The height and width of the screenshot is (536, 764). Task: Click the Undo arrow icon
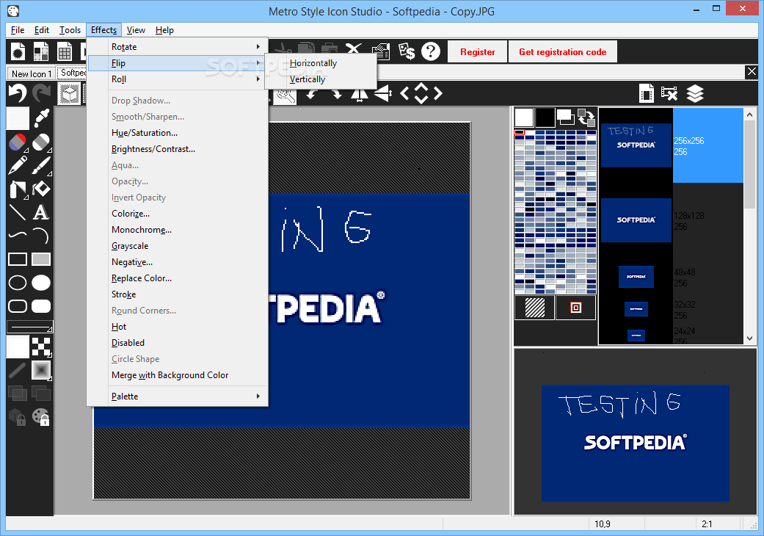click(18, 93)
